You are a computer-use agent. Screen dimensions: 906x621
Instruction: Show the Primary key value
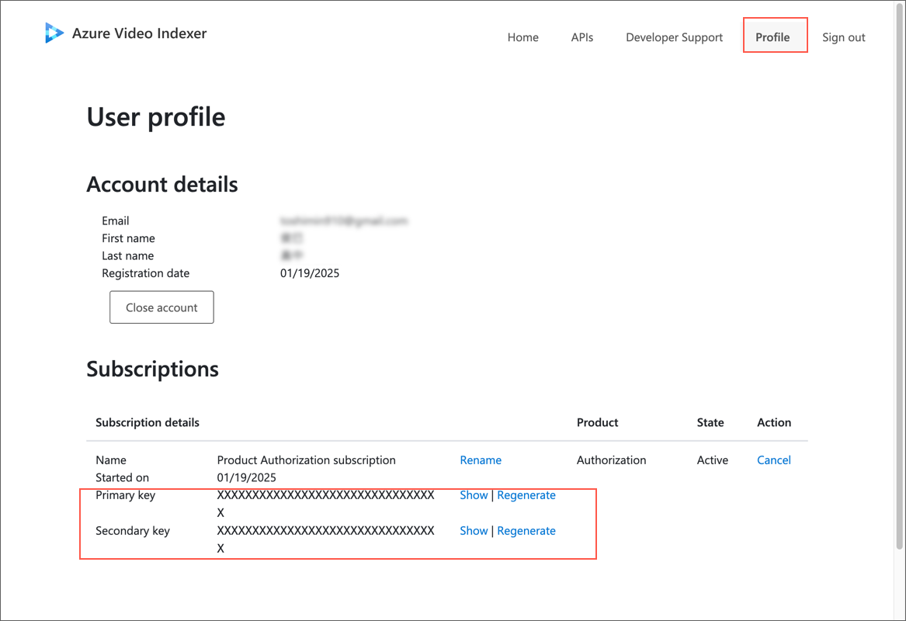tap(474, 495)
